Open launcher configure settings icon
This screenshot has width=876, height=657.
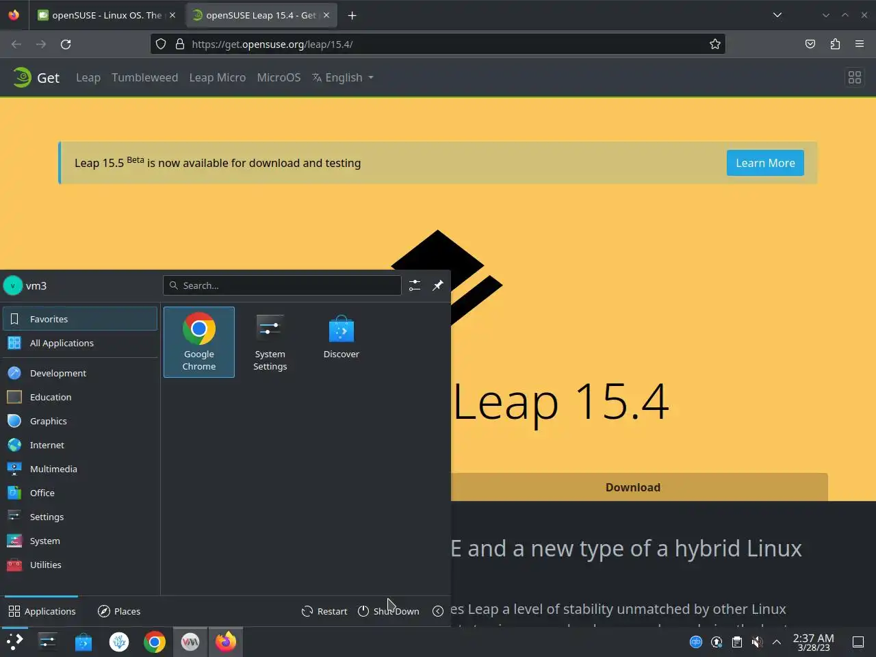[x=415, y=285]
